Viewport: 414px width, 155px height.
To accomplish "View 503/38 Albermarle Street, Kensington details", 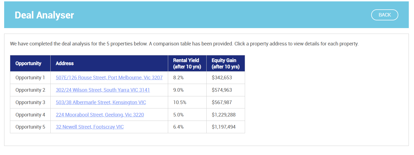I will click(x=101, y=102).
